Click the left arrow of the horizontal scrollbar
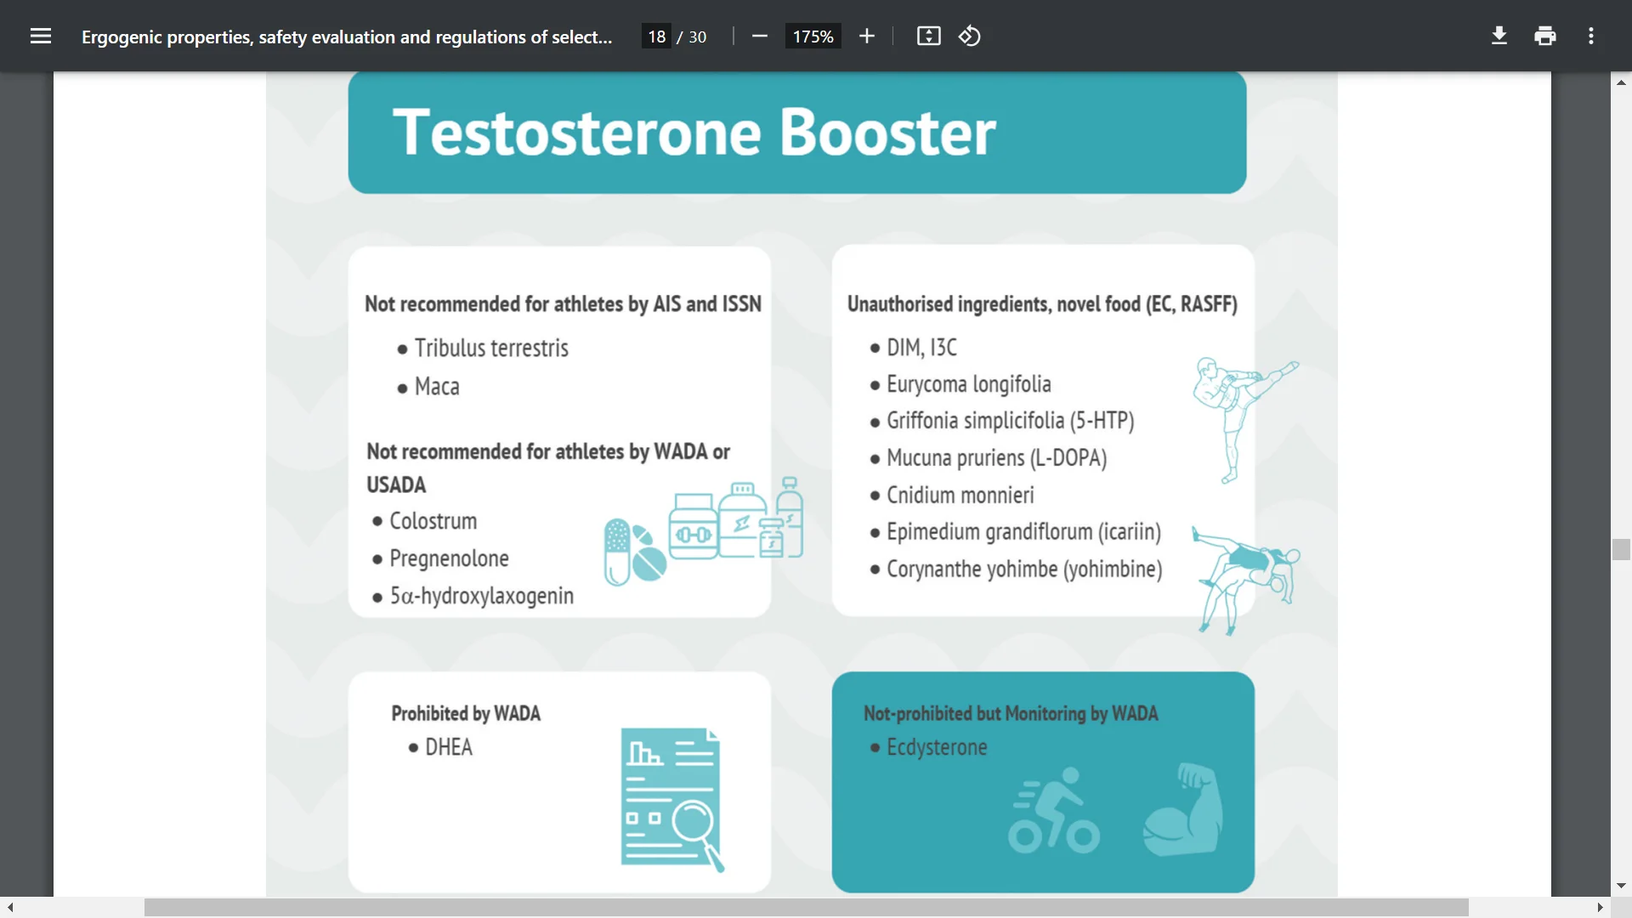The image size is (1632, 918). click(8, 907)
